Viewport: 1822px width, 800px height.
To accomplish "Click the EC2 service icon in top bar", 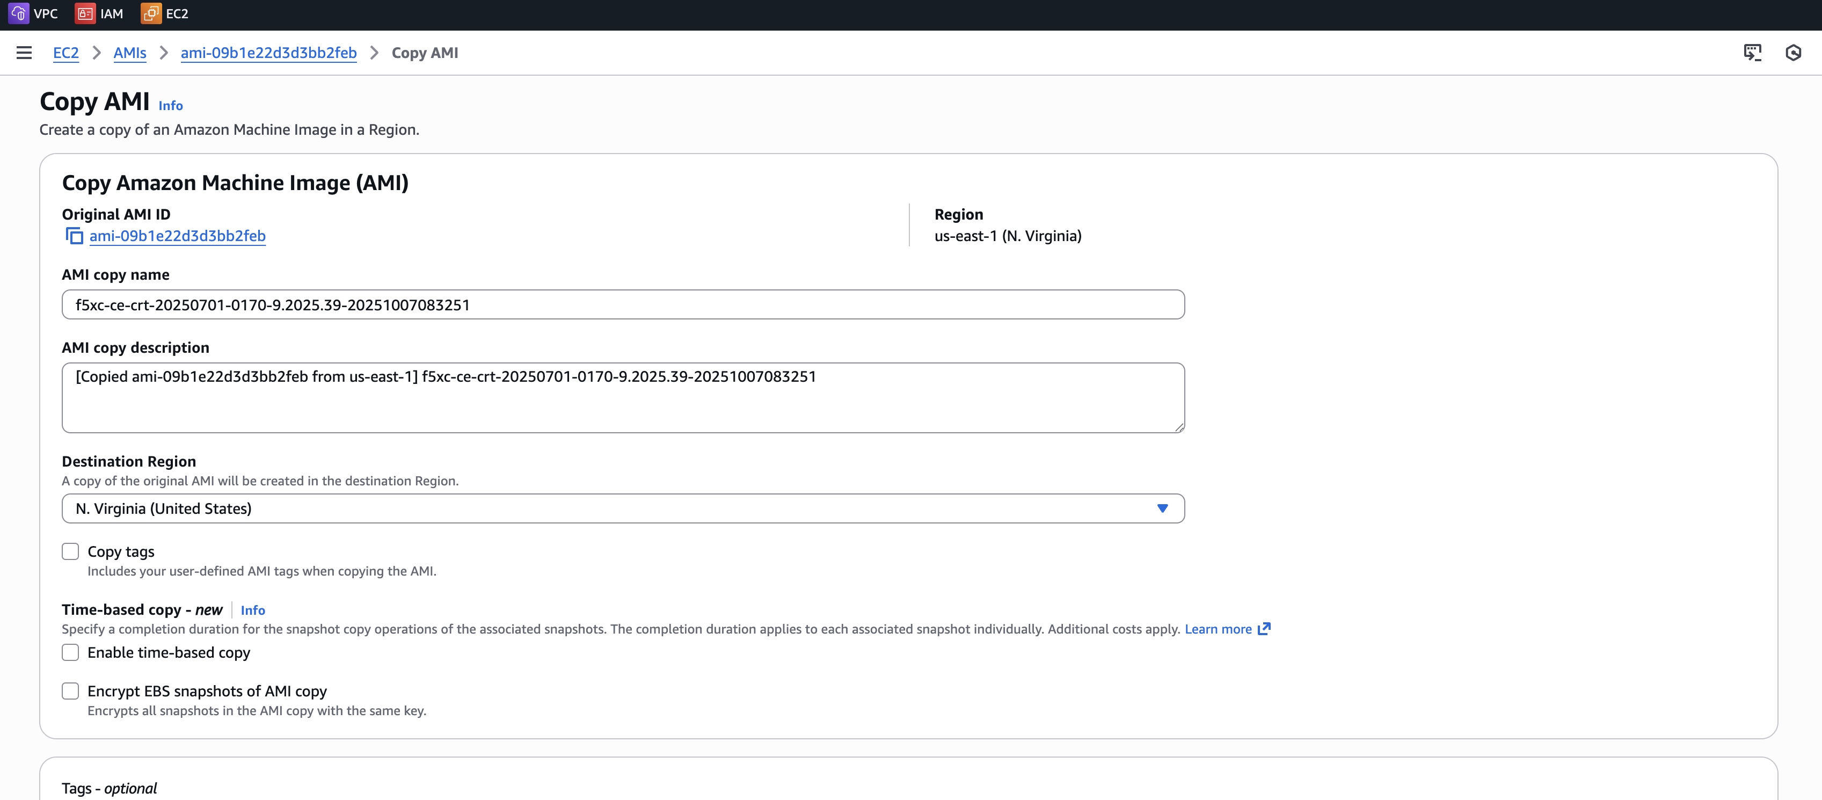I will click(x=151, y=13).
